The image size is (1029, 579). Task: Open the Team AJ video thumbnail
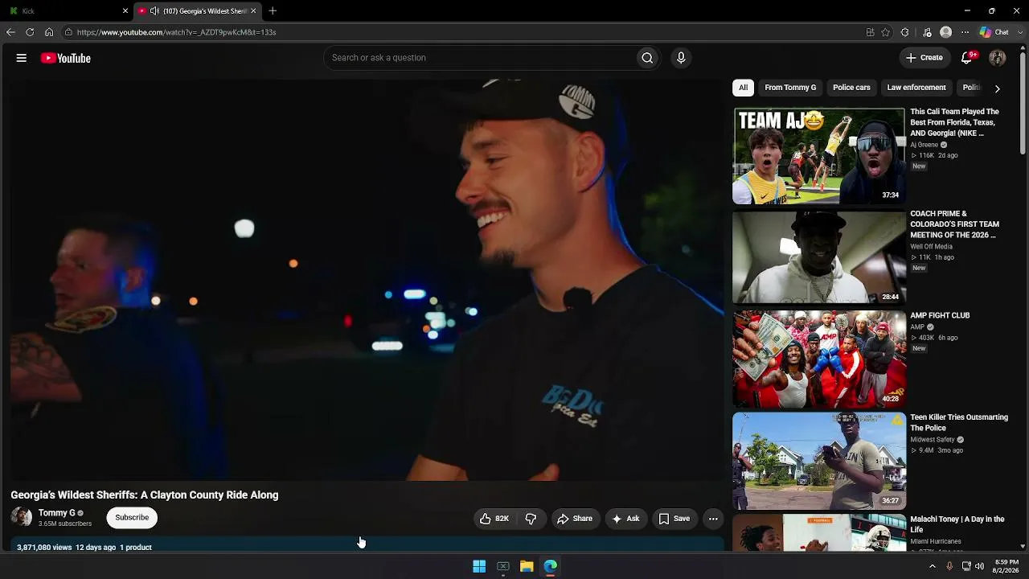tap(819, 156)
